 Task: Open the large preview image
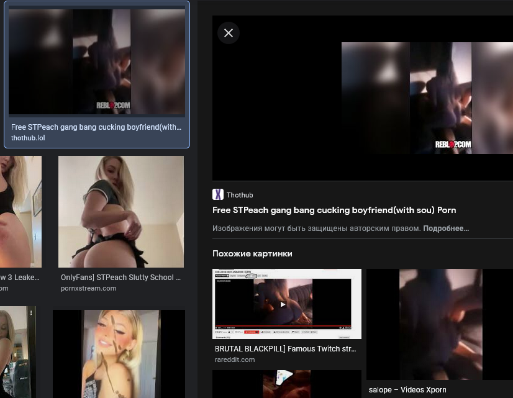click(427, 97)
